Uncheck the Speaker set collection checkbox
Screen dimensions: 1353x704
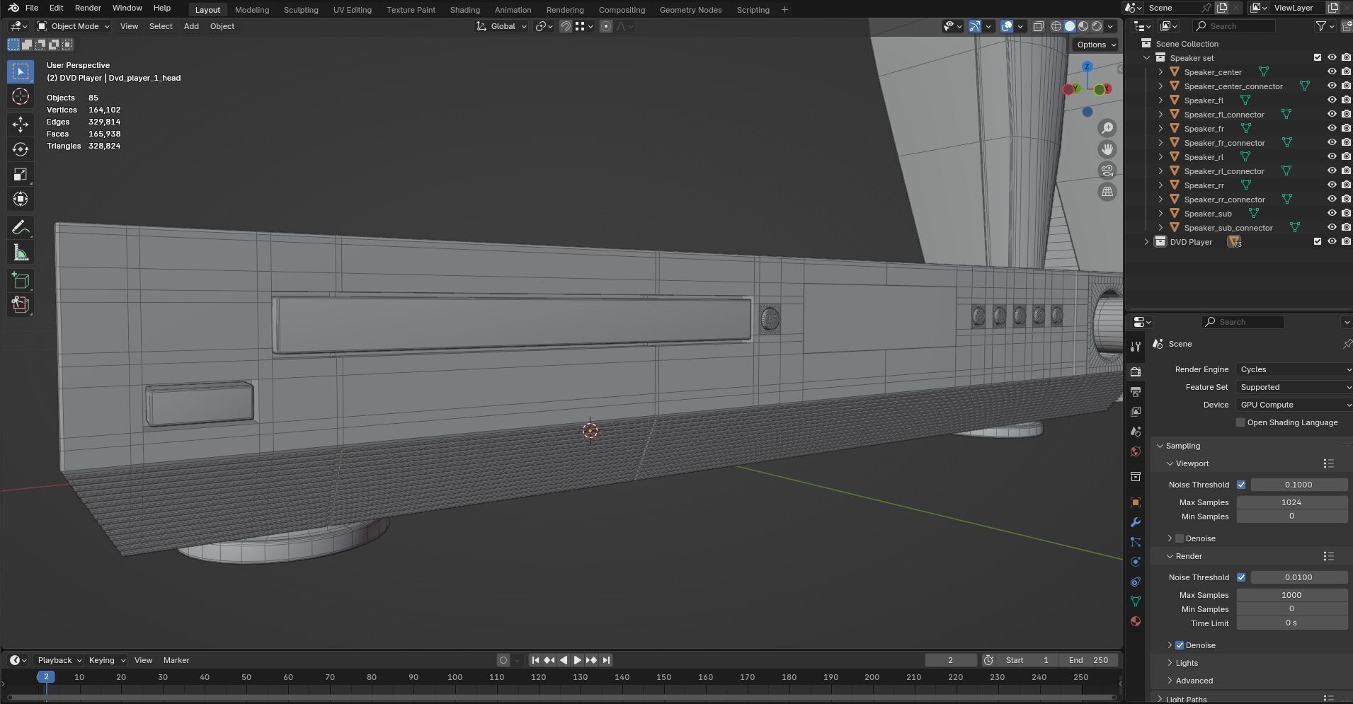[1318, 57]
